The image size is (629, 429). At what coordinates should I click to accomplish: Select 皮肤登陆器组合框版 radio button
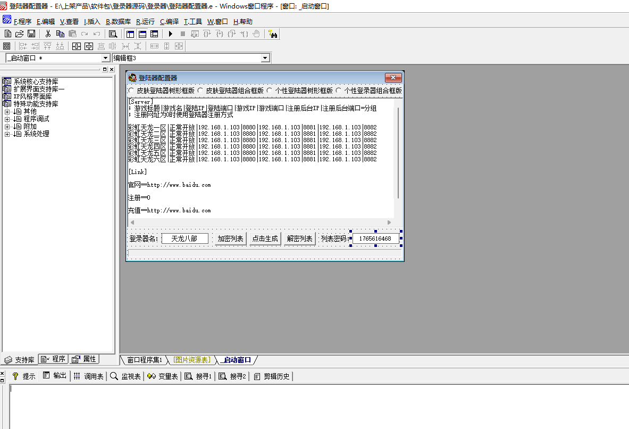tap(200, 90)
